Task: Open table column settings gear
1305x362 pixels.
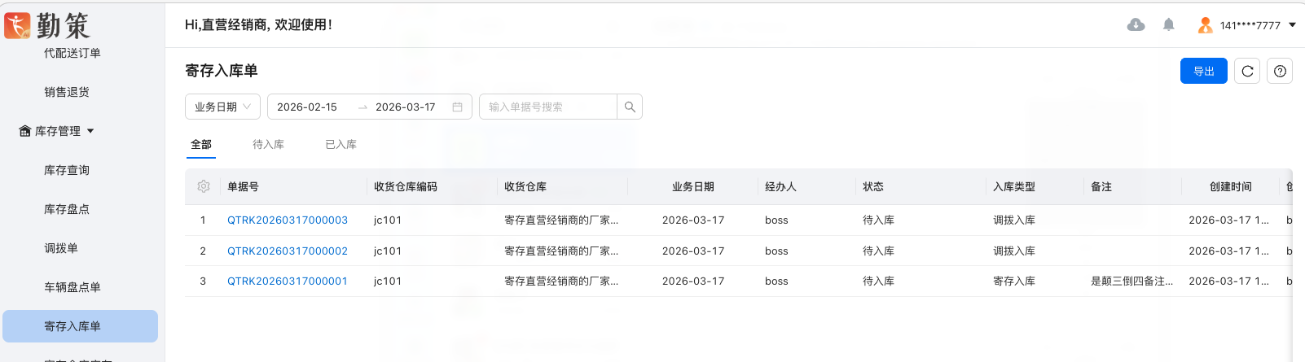Action: coord(204,186)
